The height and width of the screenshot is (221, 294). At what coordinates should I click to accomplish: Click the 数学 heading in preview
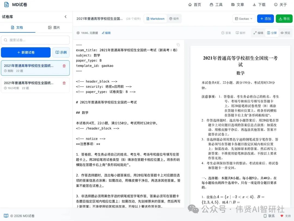coord(240,73)
